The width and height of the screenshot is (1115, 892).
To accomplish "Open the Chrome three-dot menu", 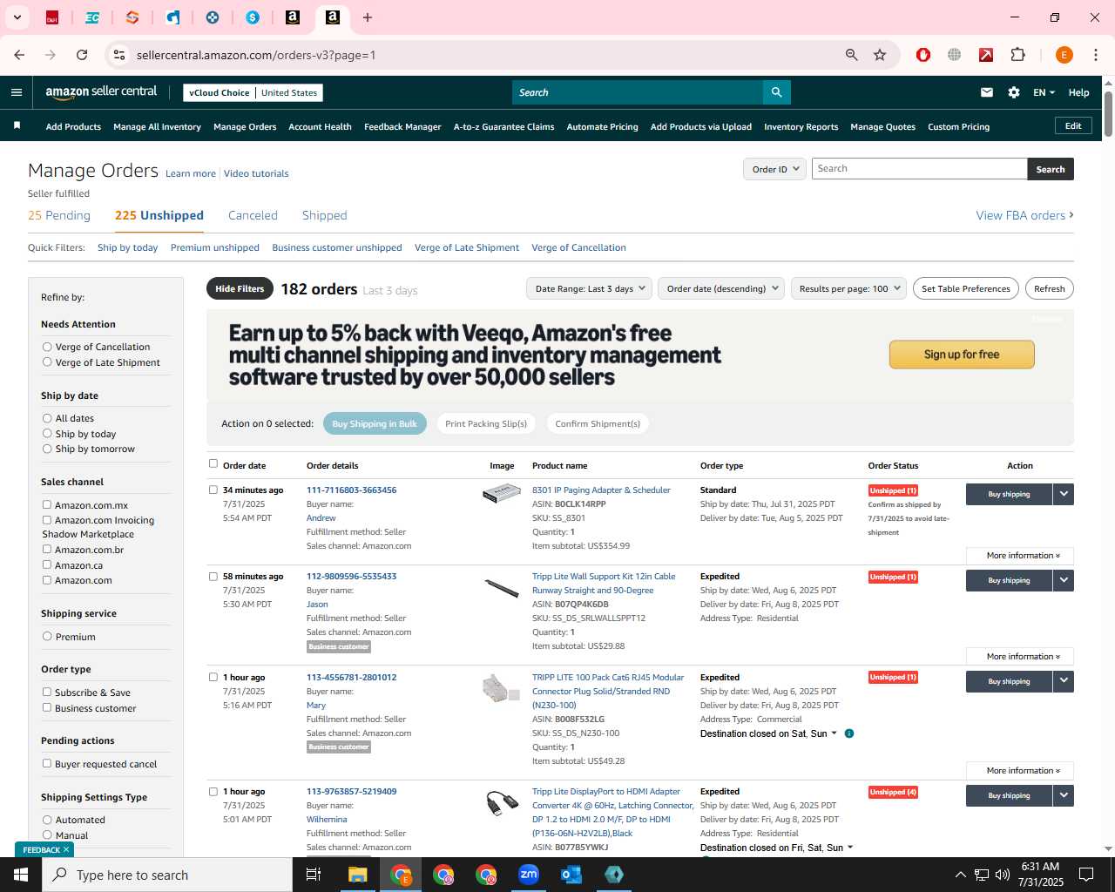I will [x=1096, y=55].
